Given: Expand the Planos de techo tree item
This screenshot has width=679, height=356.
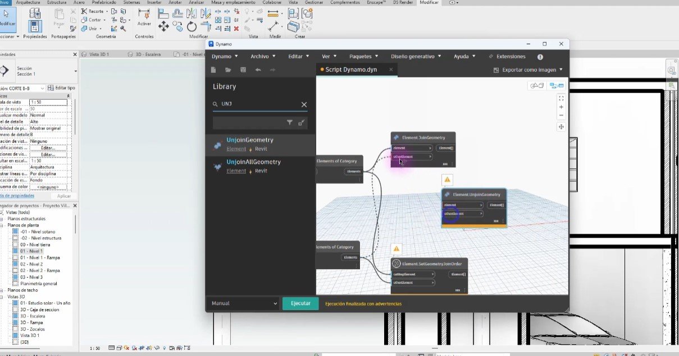Looking at the screenshot, I should (x=1, y=290).
